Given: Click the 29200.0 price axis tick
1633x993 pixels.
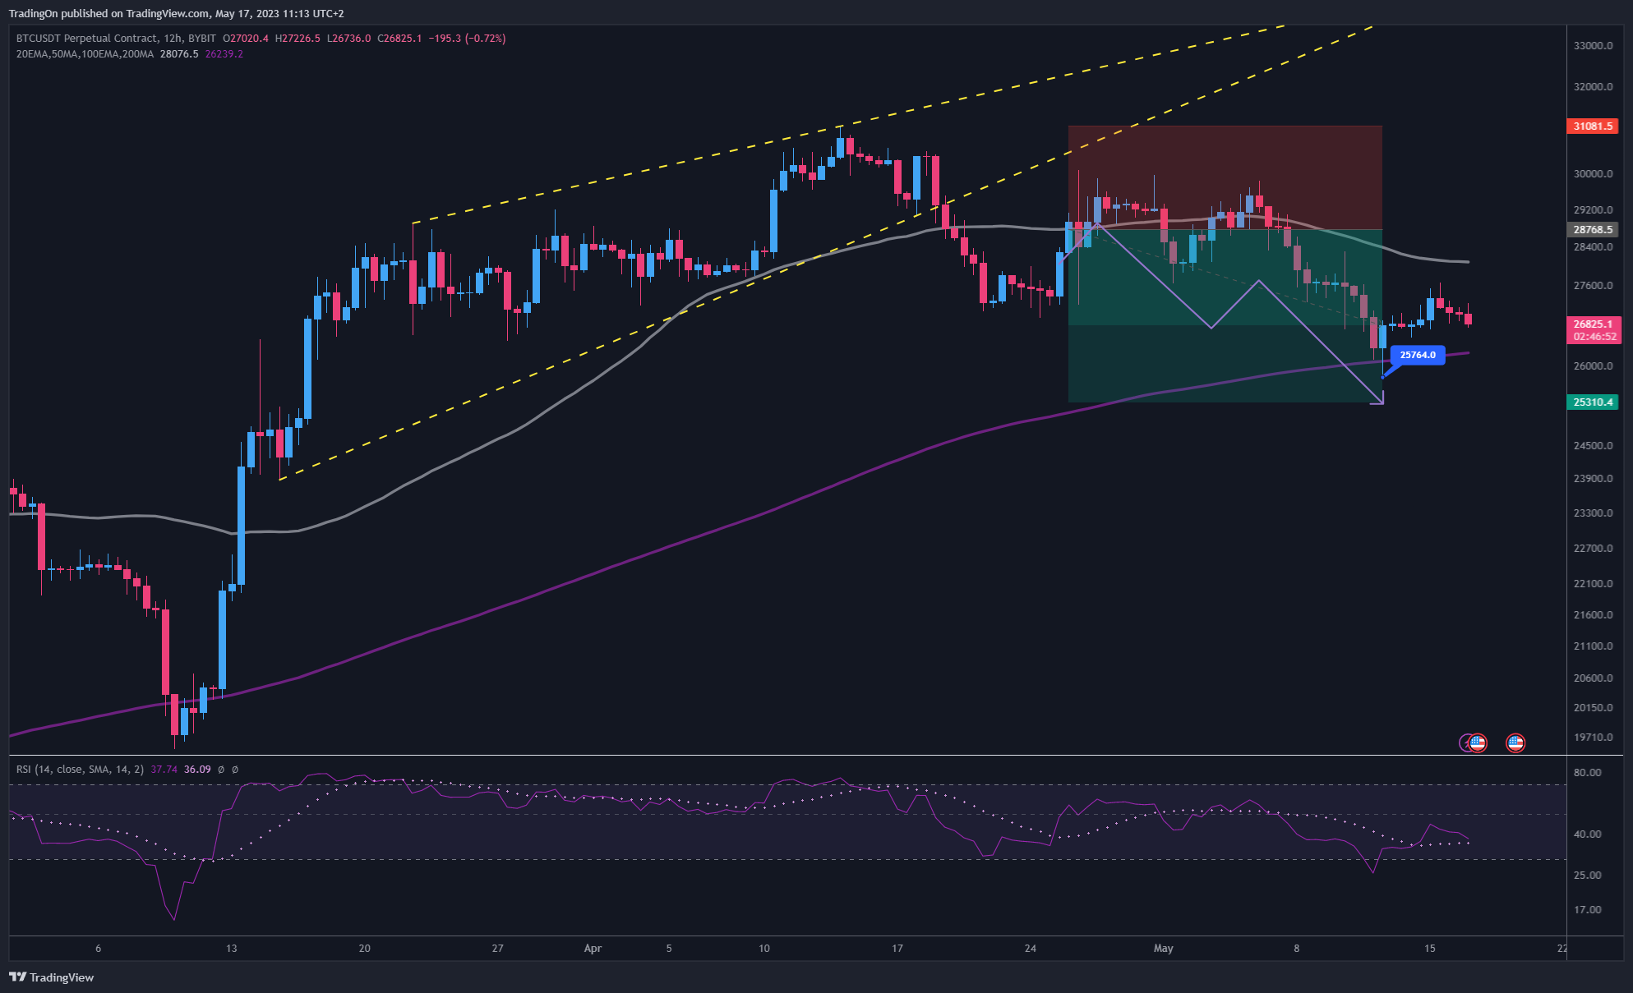Looking at the screenshot, I should [x=1593, y=210].
